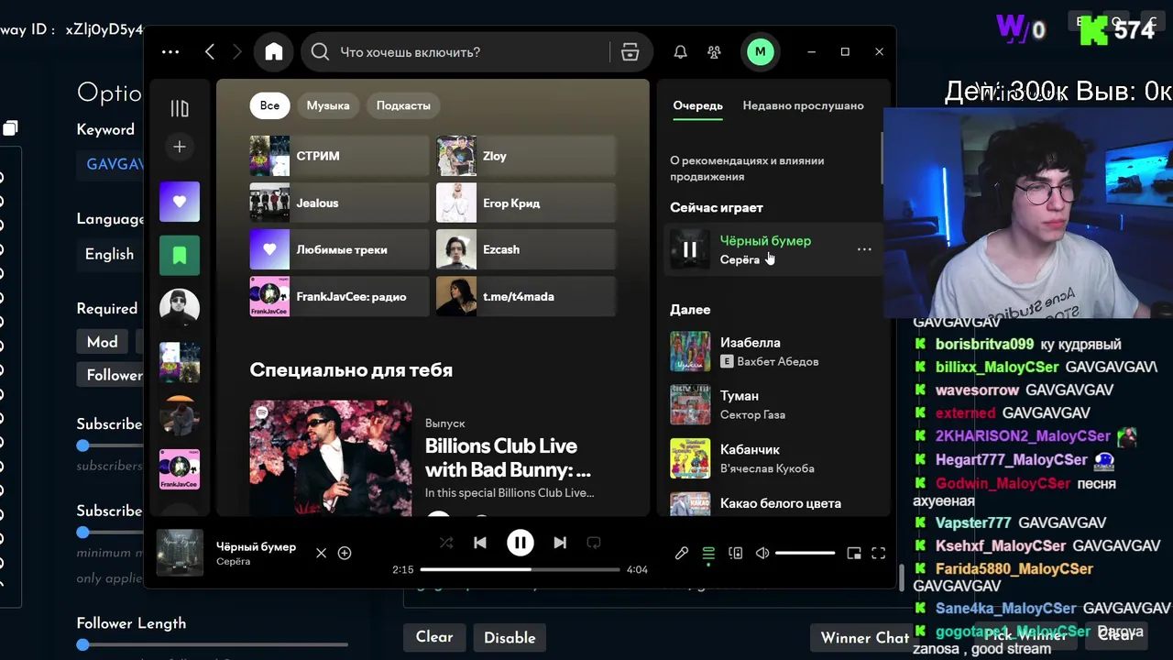Screen dimensions: 1173x660
Task: Add Чёрный бумер to Liked Songs plus icon
Action: (345, 553)
